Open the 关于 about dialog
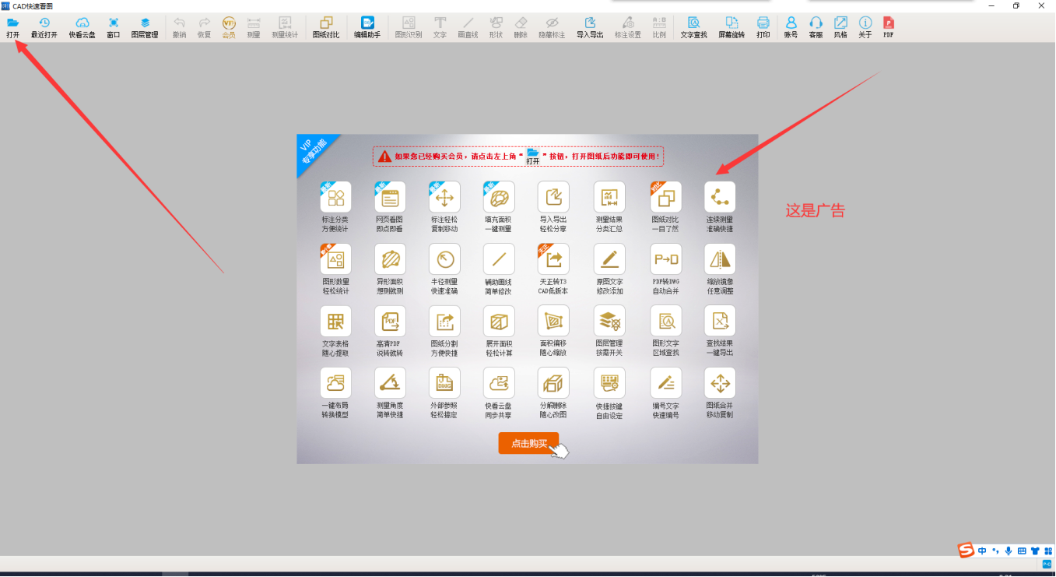The image size is (1056, 577). (865, 23)
